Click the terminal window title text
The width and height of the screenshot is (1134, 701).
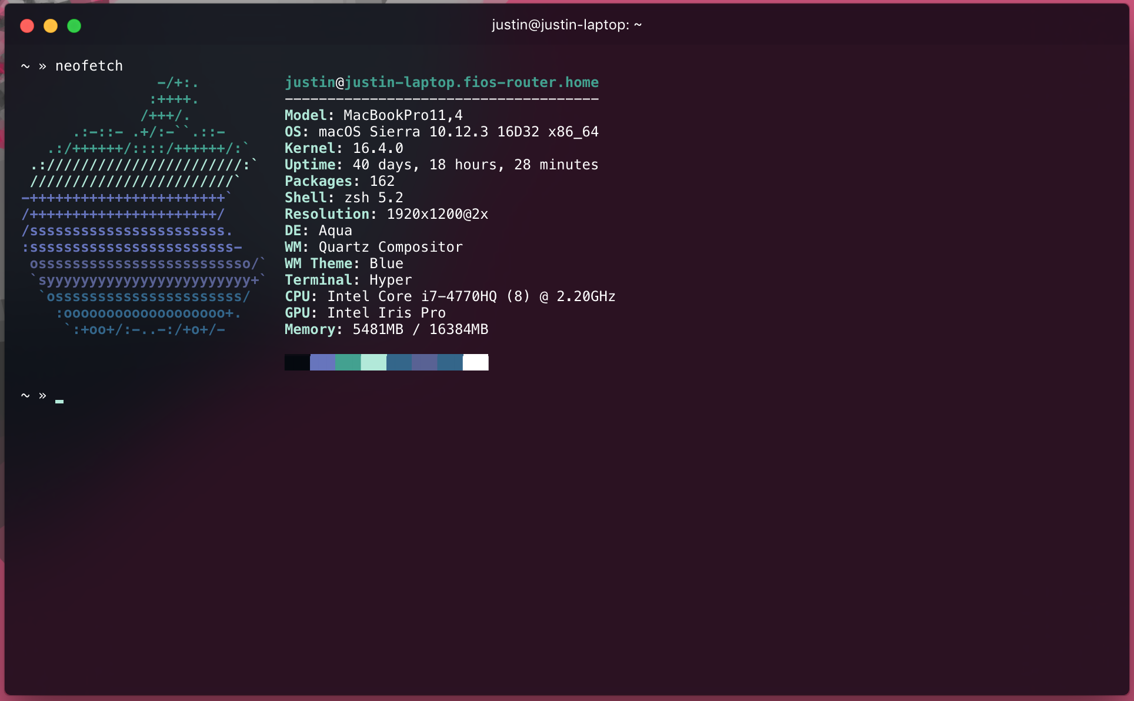point(566,25)
